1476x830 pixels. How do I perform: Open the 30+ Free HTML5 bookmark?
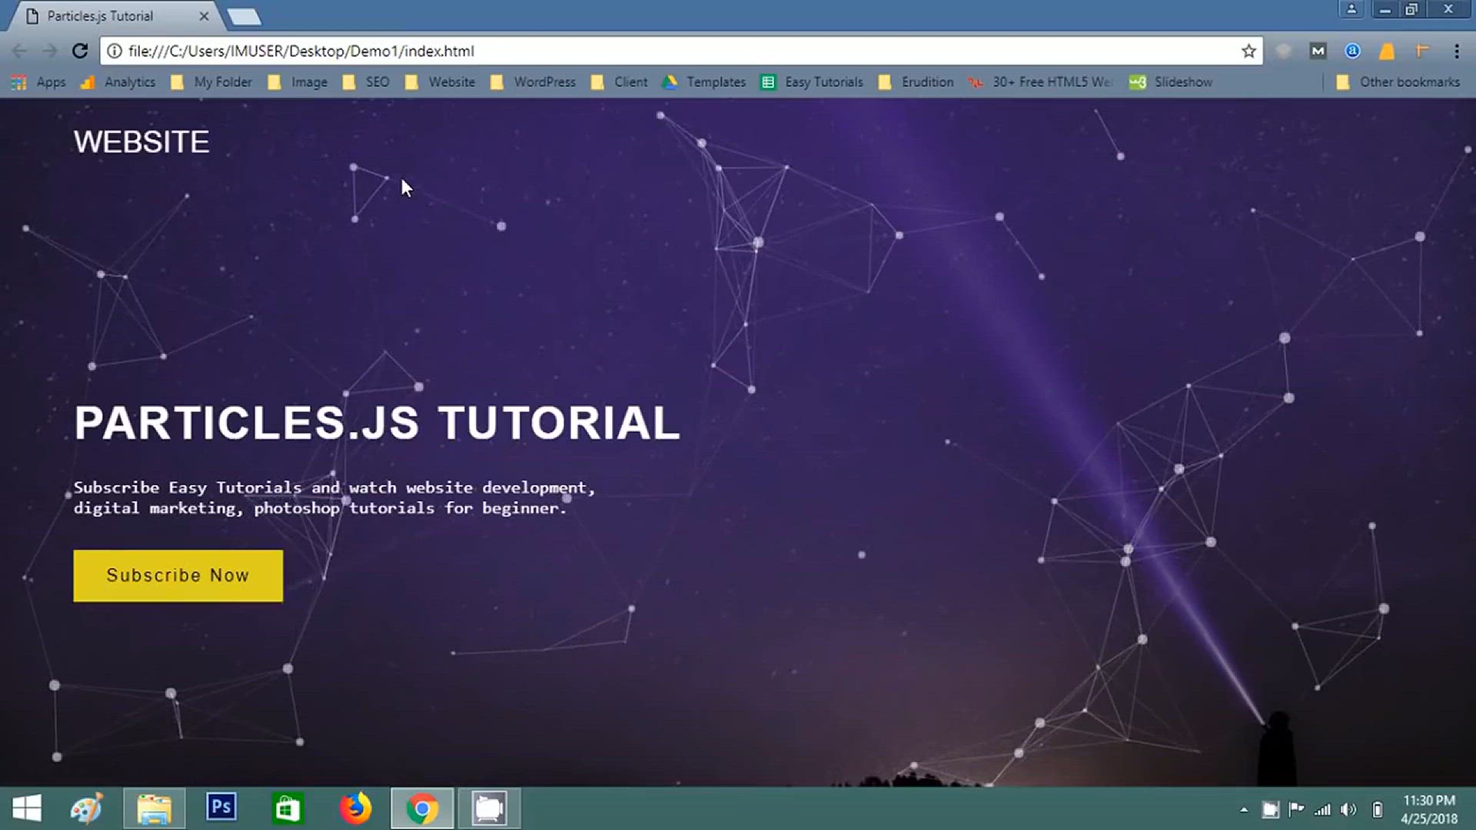pyautogui.click(x=1041, y=82)
